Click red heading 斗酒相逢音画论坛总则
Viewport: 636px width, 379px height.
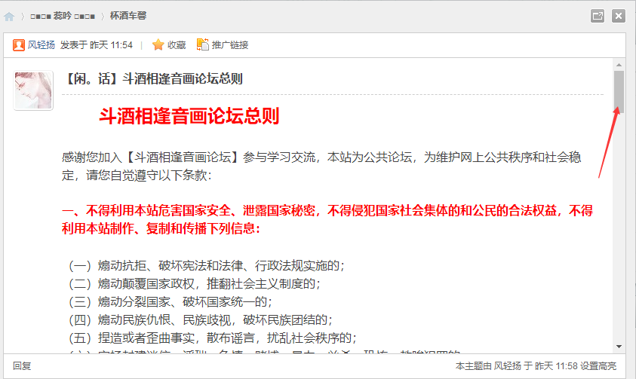click(x=189, y=116)
